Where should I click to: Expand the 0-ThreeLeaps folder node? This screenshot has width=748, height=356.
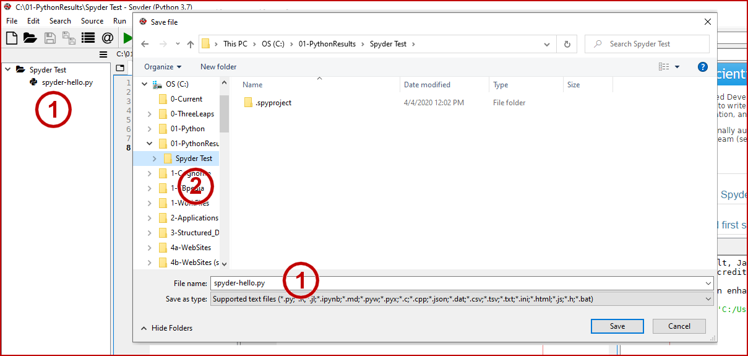(x=149, y=114)
